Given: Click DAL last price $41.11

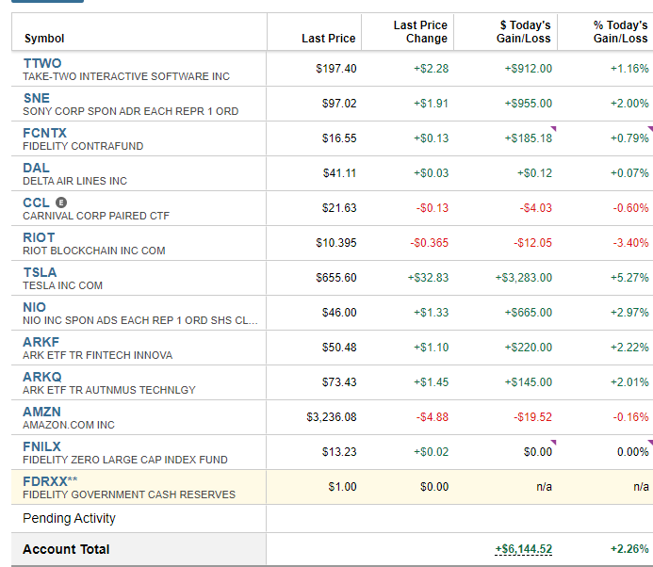Looking at the screenshot, I should pyautogui.click(x=339, y=173).
